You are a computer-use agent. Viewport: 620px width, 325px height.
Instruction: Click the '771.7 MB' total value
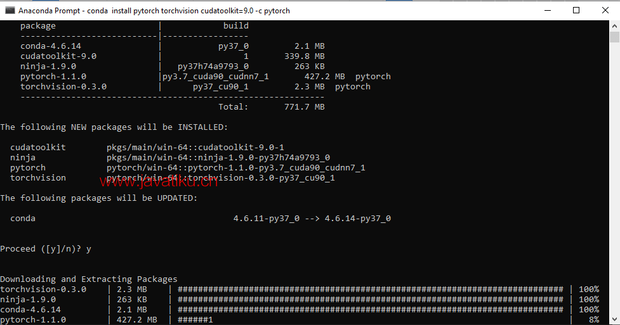[305, 106]
